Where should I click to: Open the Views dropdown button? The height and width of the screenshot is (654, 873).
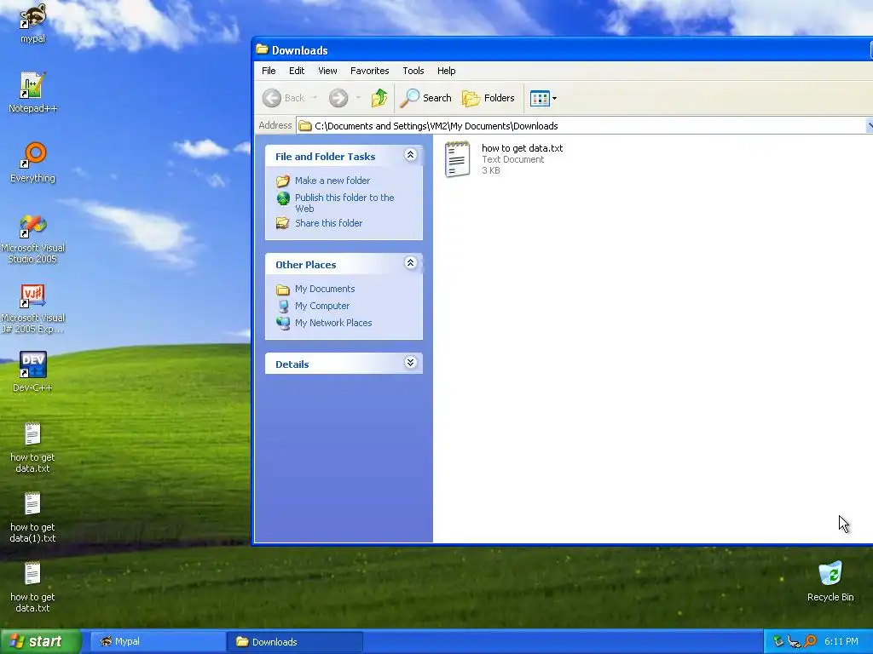(543, 99)
